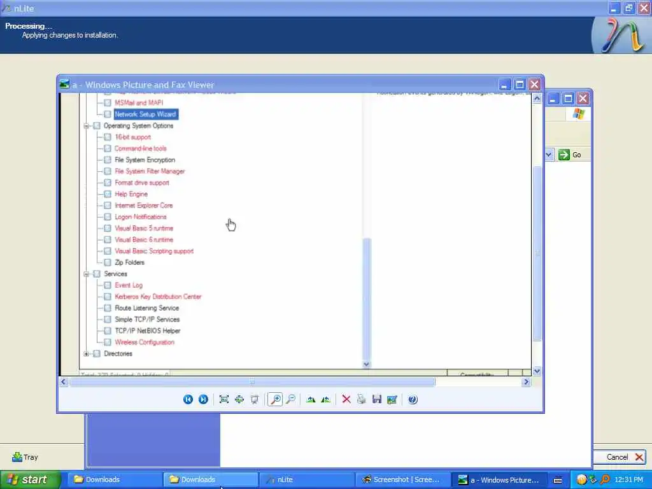The width and height of the screenshot is (652, 489).
Task: Click the Picture Viewer title bar icon
Action: tap(64, 85)
